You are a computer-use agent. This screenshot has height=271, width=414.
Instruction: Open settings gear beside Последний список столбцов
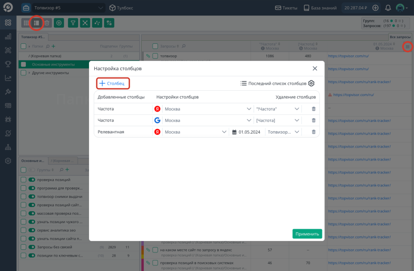312,83
